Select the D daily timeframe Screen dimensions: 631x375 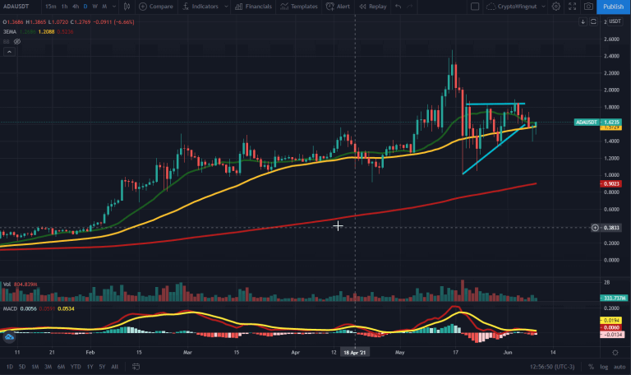pos(85,7)
